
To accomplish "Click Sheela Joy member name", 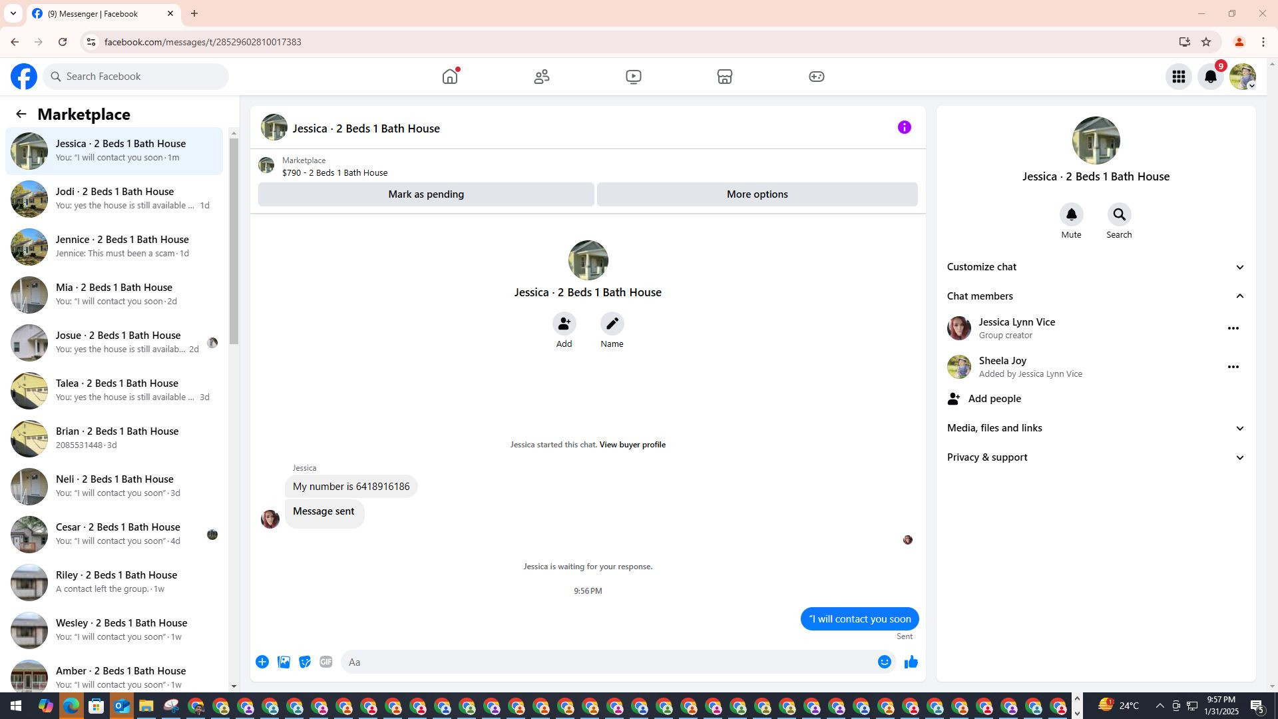I will coord(1002,361).
